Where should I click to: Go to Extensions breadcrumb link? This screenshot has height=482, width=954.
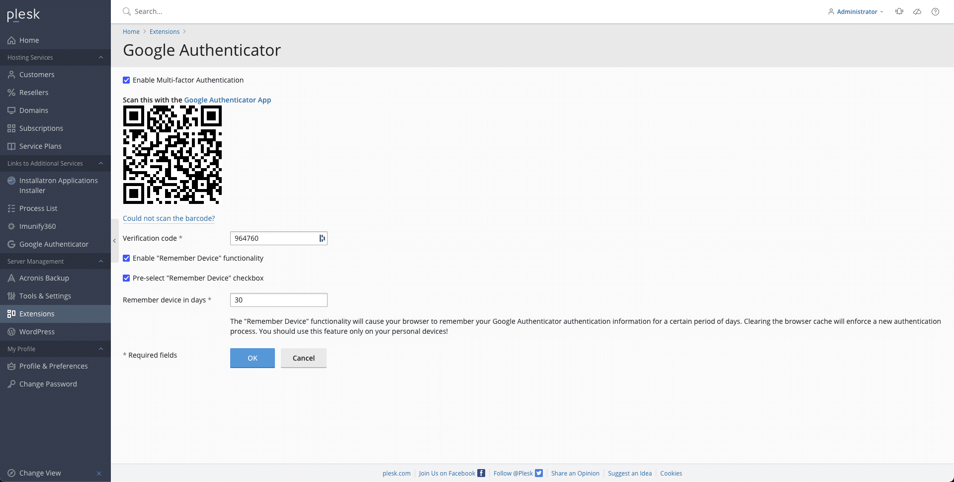click(x=165, y=32)
